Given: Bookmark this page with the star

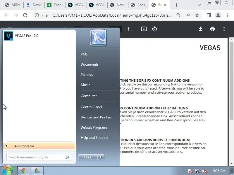Looking at the screenshot, I should coord(197,15).
